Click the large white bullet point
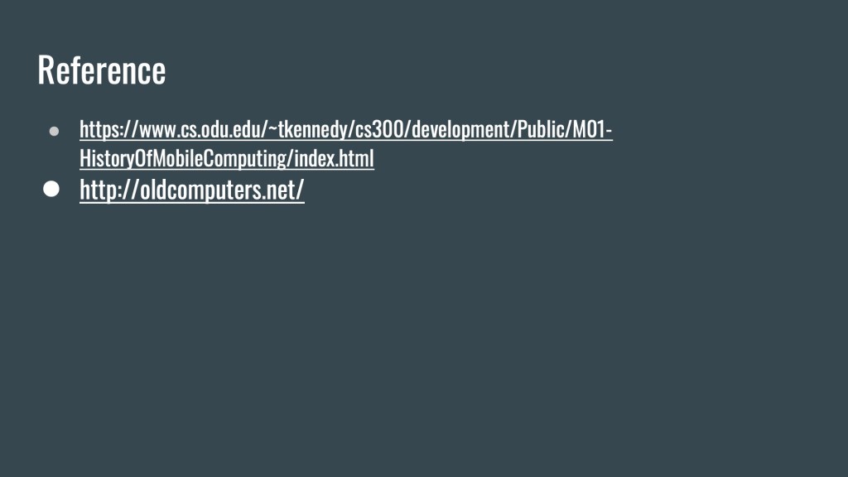 [x=51, y=189]
